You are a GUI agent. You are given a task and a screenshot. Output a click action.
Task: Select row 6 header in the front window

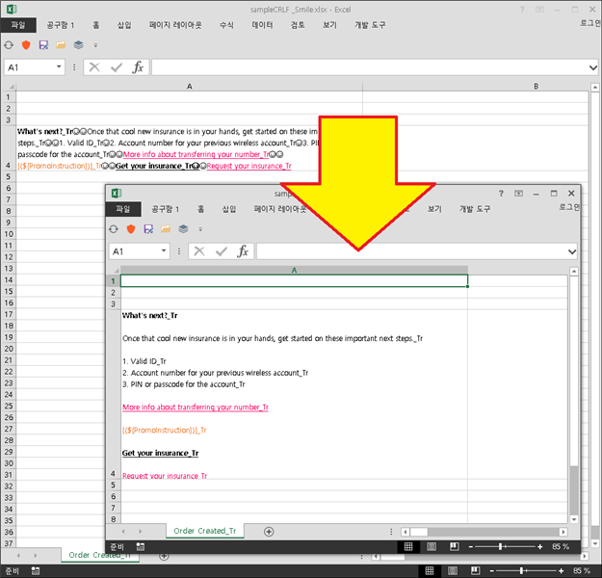(x=114, y=496)
